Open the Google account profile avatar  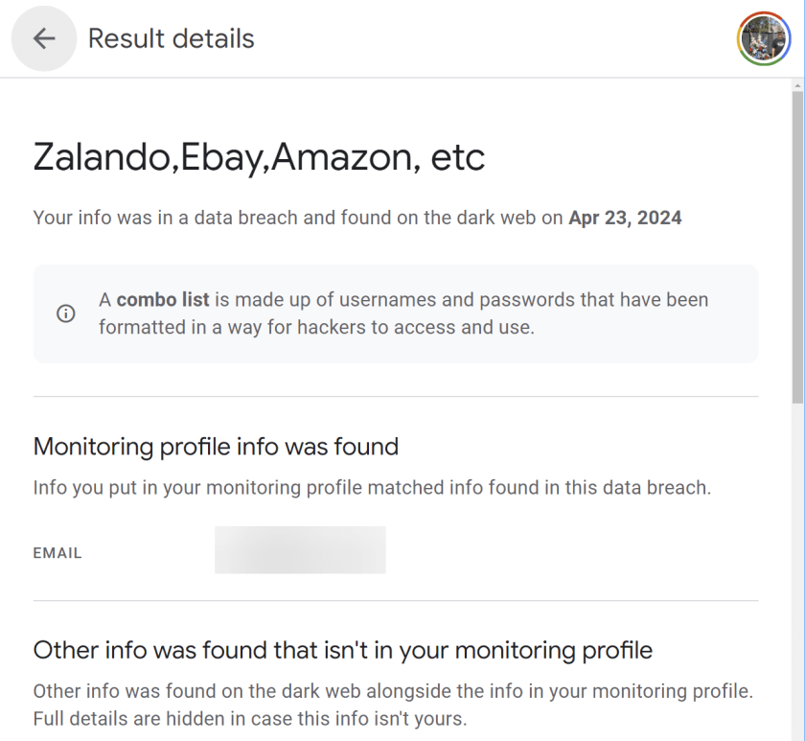click(763, 38)
